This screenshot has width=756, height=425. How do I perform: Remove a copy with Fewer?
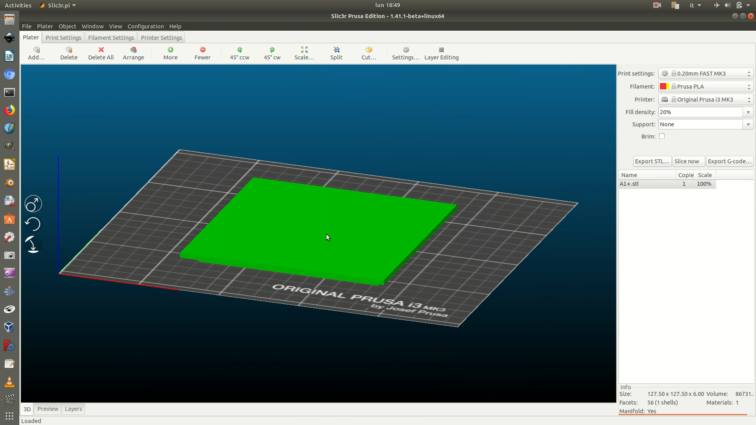tap(202, 53)
